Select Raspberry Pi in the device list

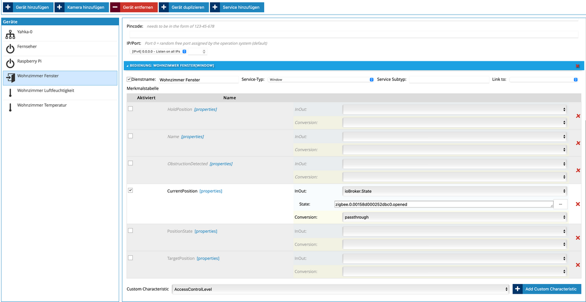tap(60, 63)
